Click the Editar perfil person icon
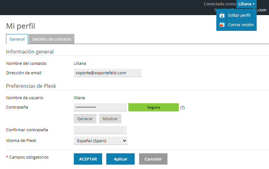269x169 pixels. coord(222,15)
